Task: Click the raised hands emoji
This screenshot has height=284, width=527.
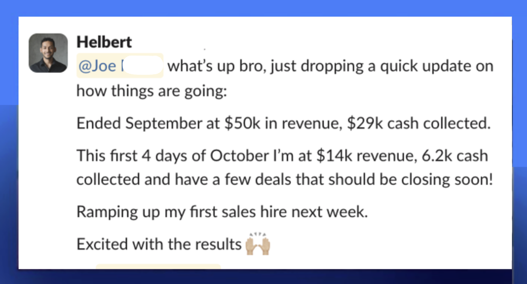Action: pos(258,244)
